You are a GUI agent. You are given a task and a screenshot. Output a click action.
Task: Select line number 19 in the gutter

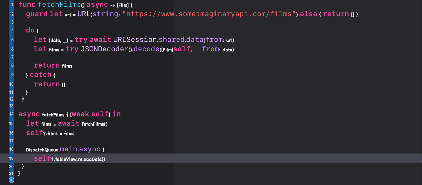(x=11, y=158)
